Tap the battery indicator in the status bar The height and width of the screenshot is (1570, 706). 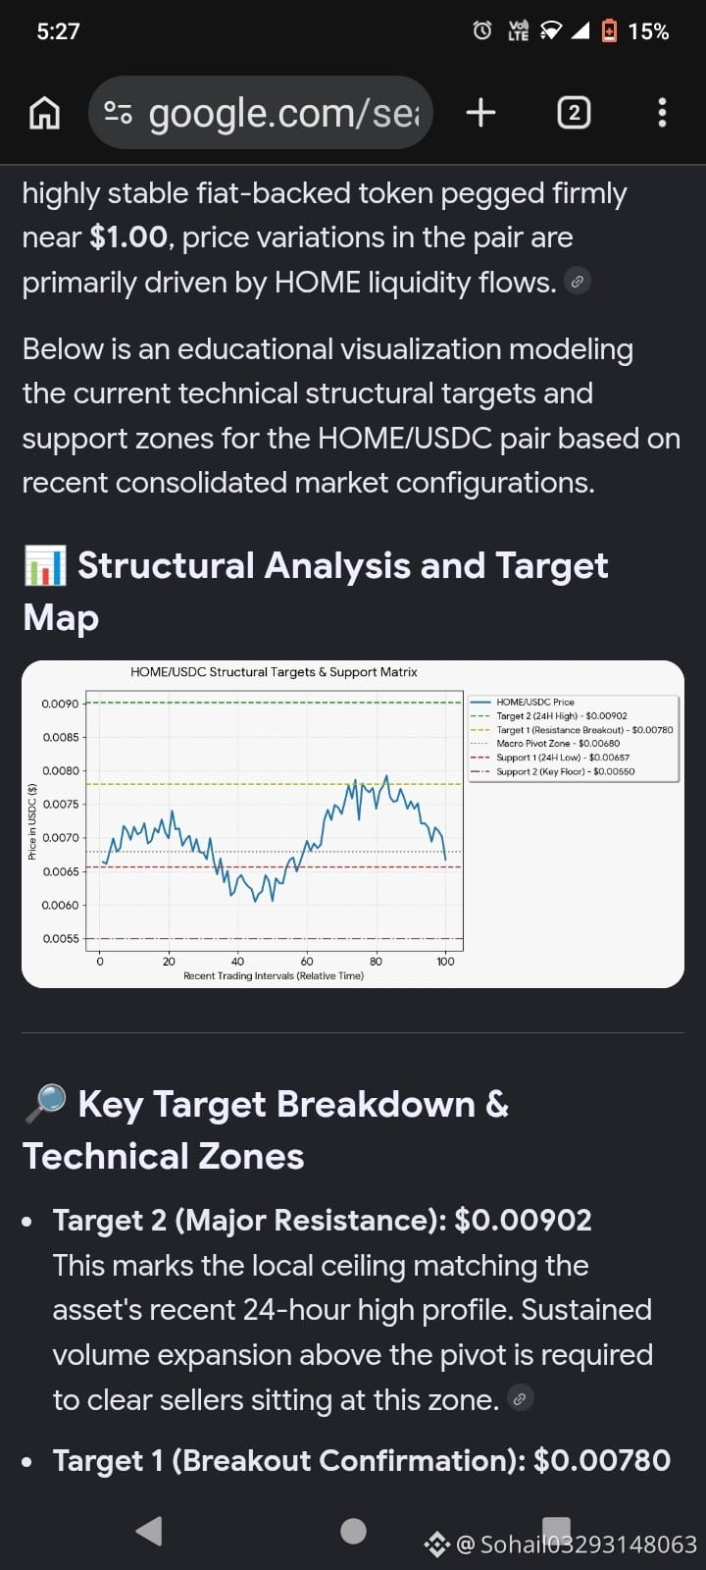(609, 31)
